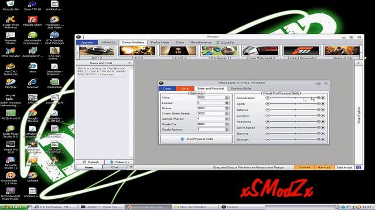Image resolution: width=375 pixels, height=210 pixels.
Task: Click Max Physical Skills button
Action: [196, 139]
